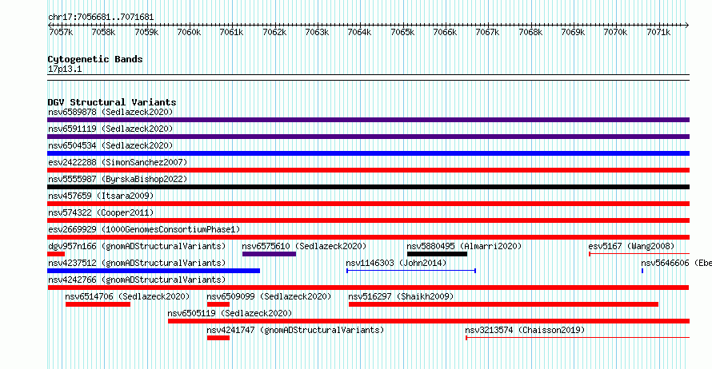This screenshot has height=369, width=712.
Task: Open the nsv4242766 (gnomADStructuralVariants) label
Action: click(137, 280)
